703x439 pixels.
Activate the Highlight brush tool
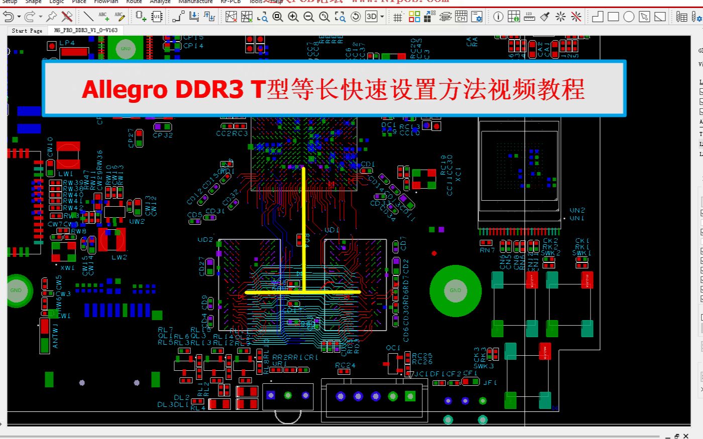(x=543, y=17)
